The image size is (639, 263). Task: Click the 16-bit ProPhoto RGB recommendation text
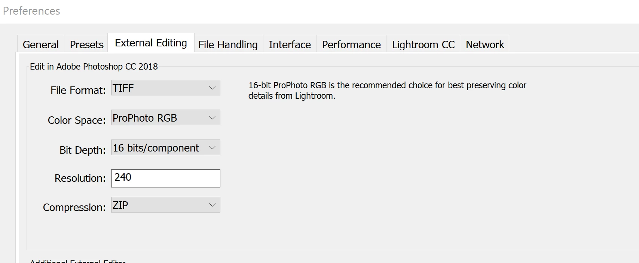(x=387, y=91)
